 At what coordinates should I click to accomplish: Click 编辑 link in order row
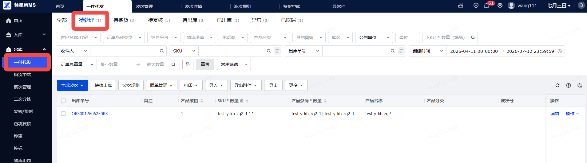pos(555,114)
